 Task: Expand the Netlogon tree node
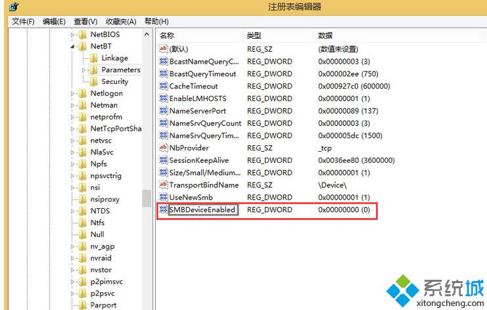(x=73, y=93)
